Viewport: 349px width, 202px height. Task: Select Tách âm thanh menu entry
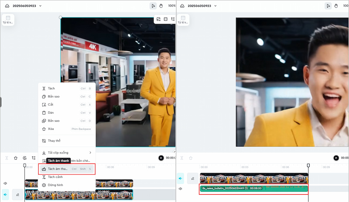click(67, 169)
